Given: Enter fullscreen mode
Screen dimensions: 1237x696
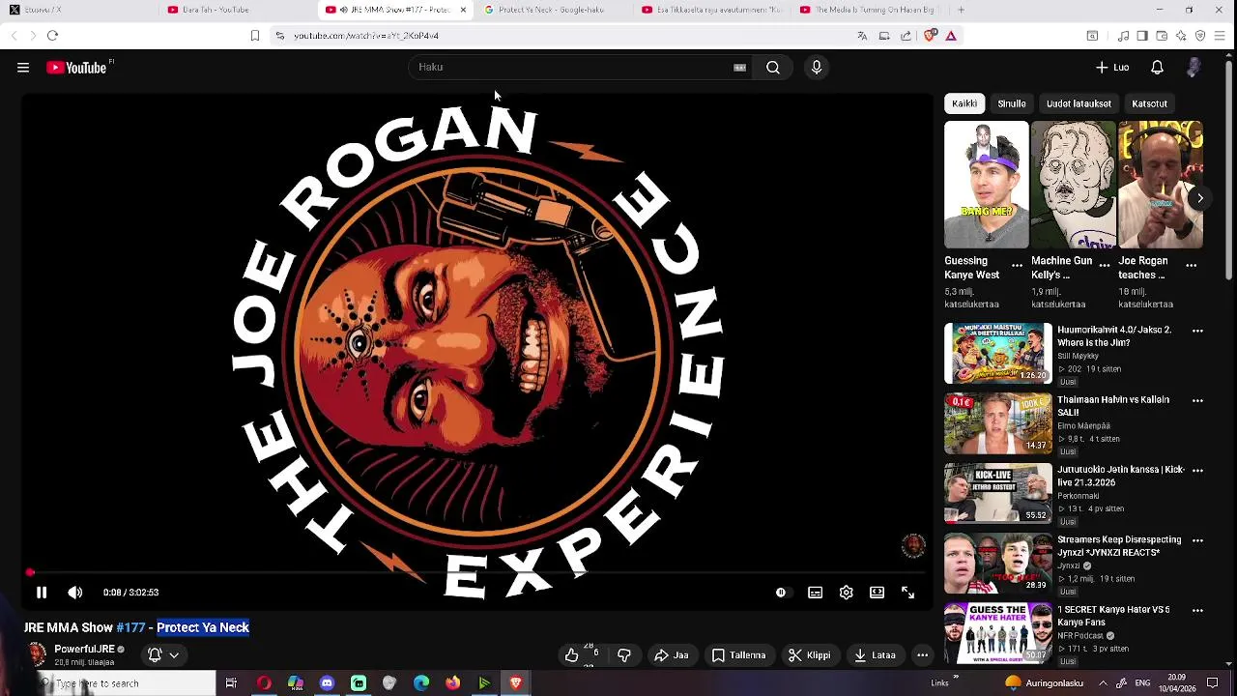Looking at the screenshot, I should [x=907, y=593].
